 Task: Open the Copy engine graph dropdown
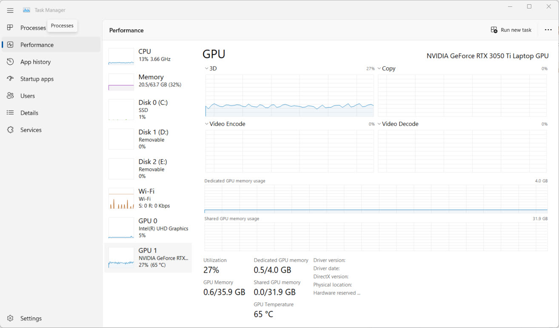click(379, 68)
